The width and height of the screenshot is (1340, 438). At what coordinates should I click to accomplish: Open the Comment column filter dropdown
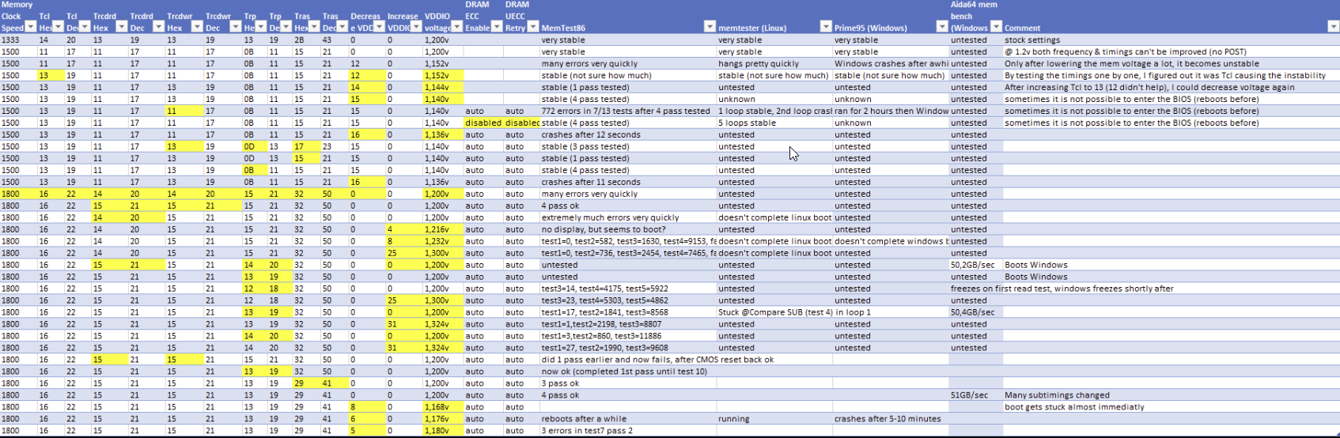(x=1333, y=27)
